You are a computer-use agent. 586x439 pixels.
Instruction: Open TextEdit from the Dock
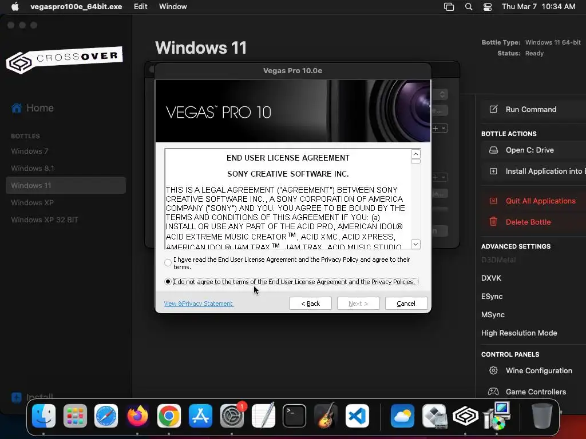click(263, 416)
